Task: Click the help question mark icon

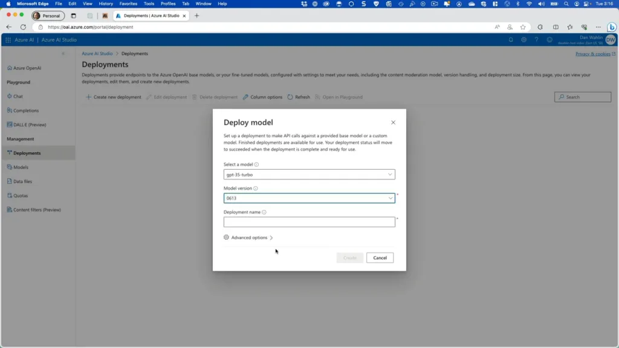Action: coord(536,40)
